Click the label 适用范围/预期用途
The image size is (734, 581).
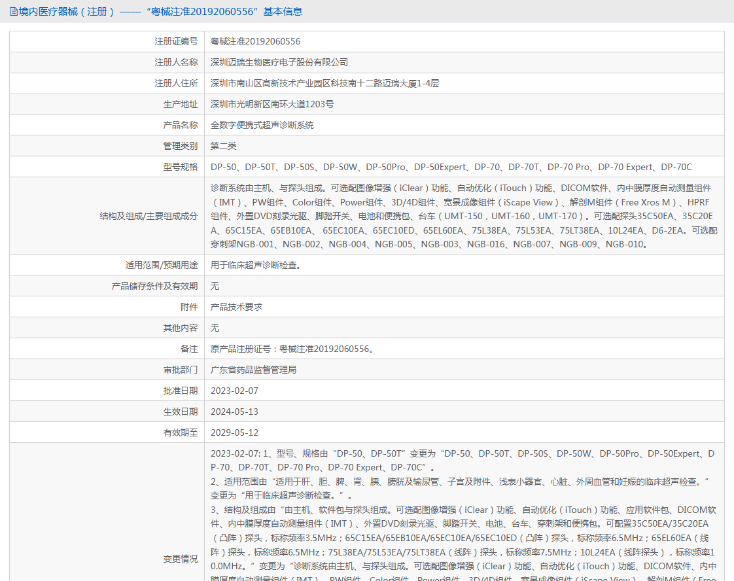[x=161, y=266]
